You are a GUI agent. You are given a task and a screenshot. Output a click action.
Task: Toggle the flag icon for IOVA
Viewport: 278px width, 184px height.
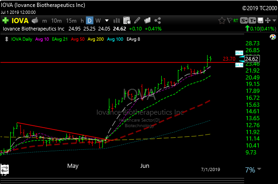click(x=229, y=20)
